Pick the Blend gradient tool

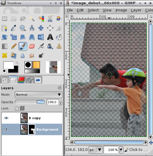(5, 46)
